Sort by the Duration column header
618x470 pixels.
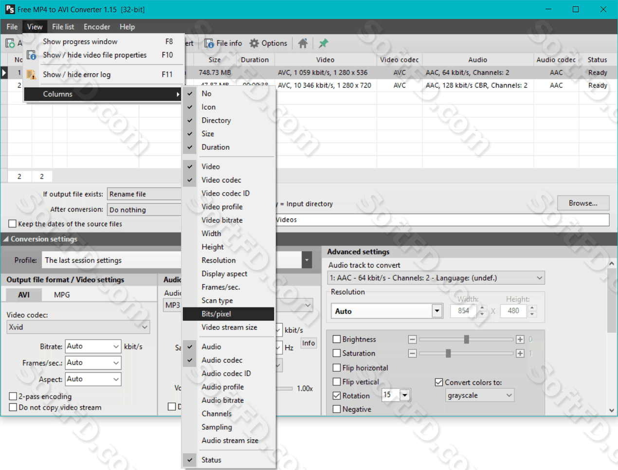click(254, 60)
